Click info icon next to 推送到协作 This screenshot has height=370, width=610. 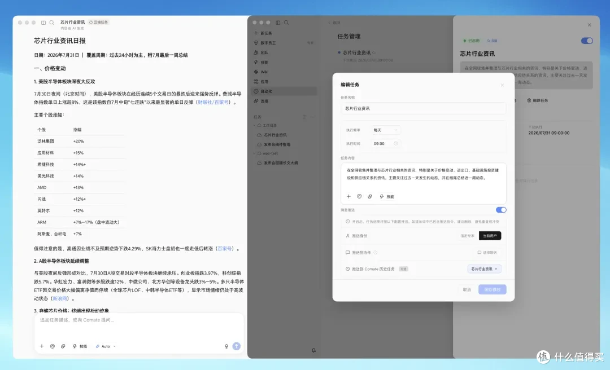(375, 252)
